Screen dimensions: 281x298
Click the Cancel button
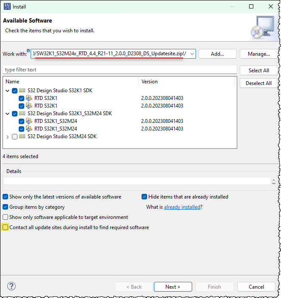[256, 287]
